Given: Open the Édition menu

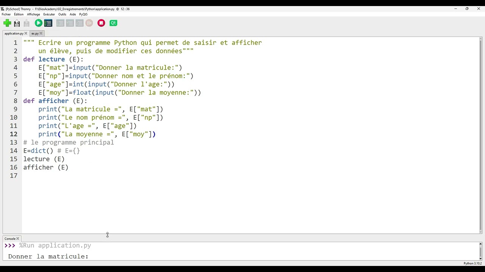Looking at the screenshot, I should click(19, 14).
